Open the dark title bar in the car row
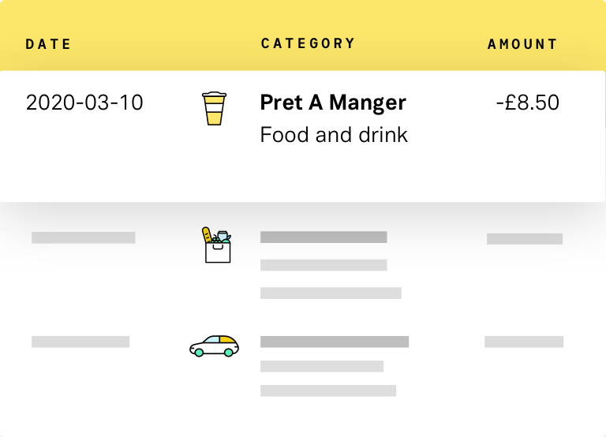Viewport: 606px width, 437px height. [x=335, y=342]
